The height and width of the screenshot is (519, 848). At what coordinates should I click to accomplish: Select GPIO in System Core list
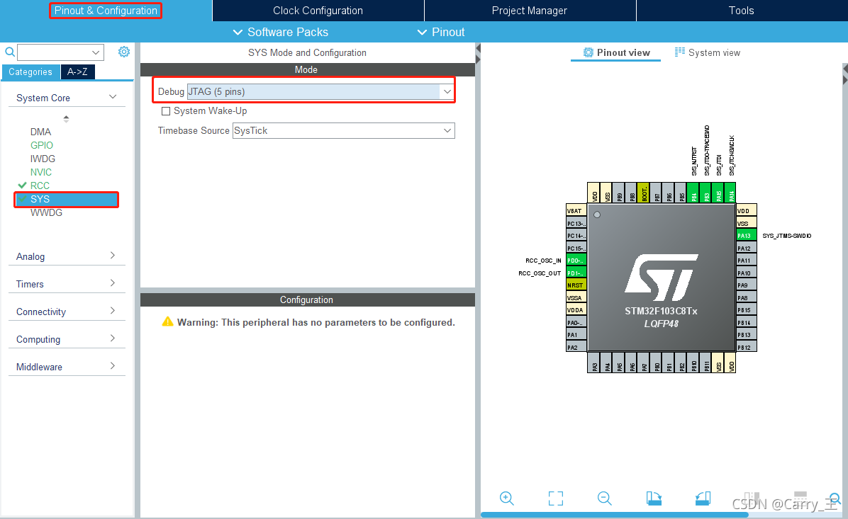(x=42, y=145)
